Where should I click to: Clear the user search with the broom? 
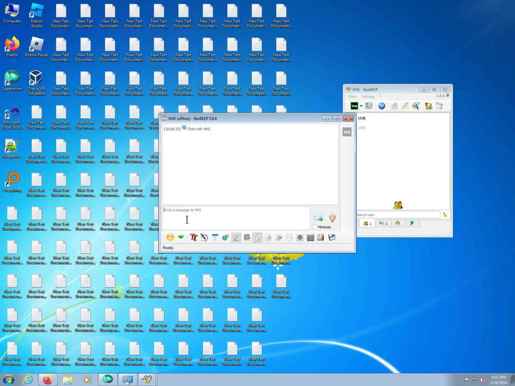tap(445, 215)
